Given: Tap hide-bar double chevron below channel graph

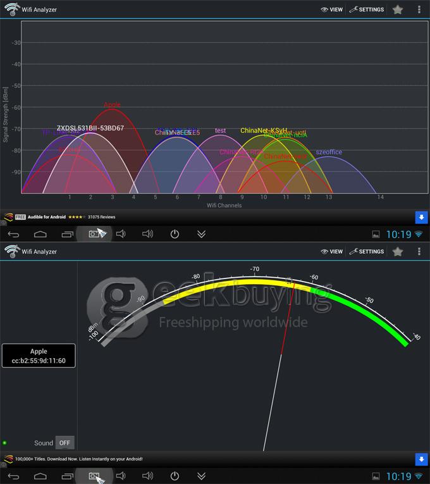Looking at the screenshot, I should (202, 234).
